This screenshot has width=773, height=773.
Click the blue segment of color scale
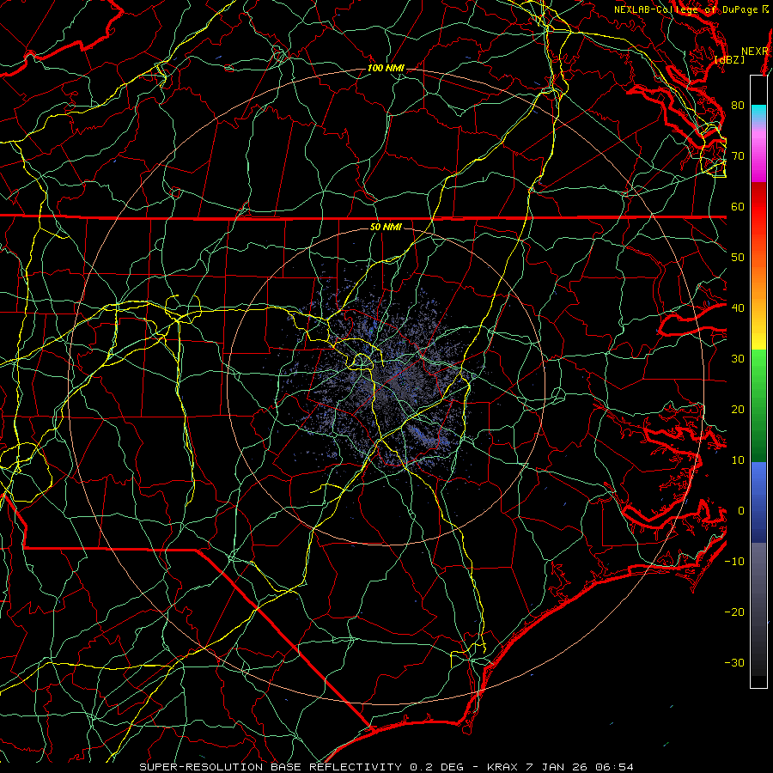758,502
